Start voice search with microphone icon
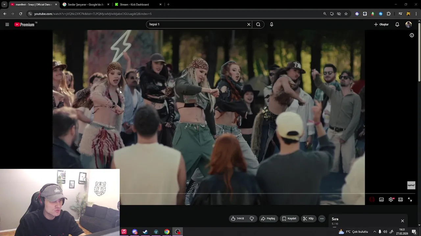Screen dimensions: 421x236 point(271,24)
